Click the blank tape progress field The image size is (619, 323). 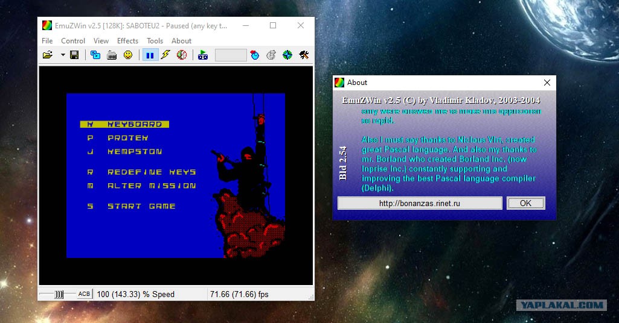point(231,55)
